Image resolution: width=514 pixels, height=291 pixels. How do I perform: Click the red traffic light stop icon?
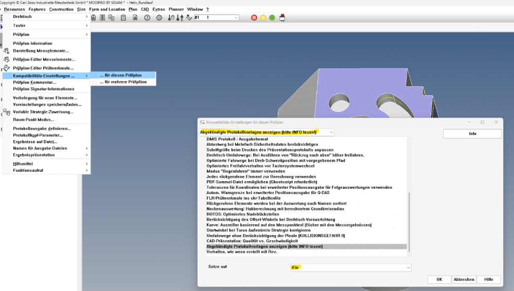click(x=254, y=17)
